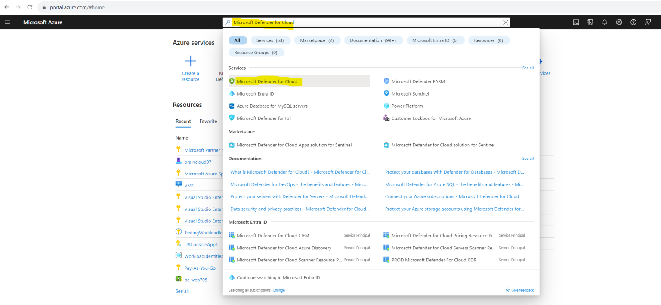The height and width of the screenshot is (305, 661).
Task: Click the Microsoft Defender for Cloud shield icon
Action: [x=232, y=81]
